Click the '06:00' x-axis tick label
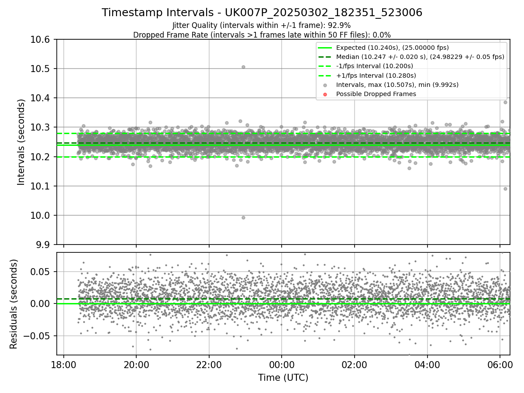 point(500,365)
